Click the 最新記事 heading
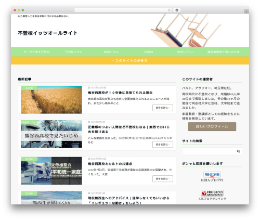Image resolution: width=260 pixels, height=220 pixels. tap(24, 79)
